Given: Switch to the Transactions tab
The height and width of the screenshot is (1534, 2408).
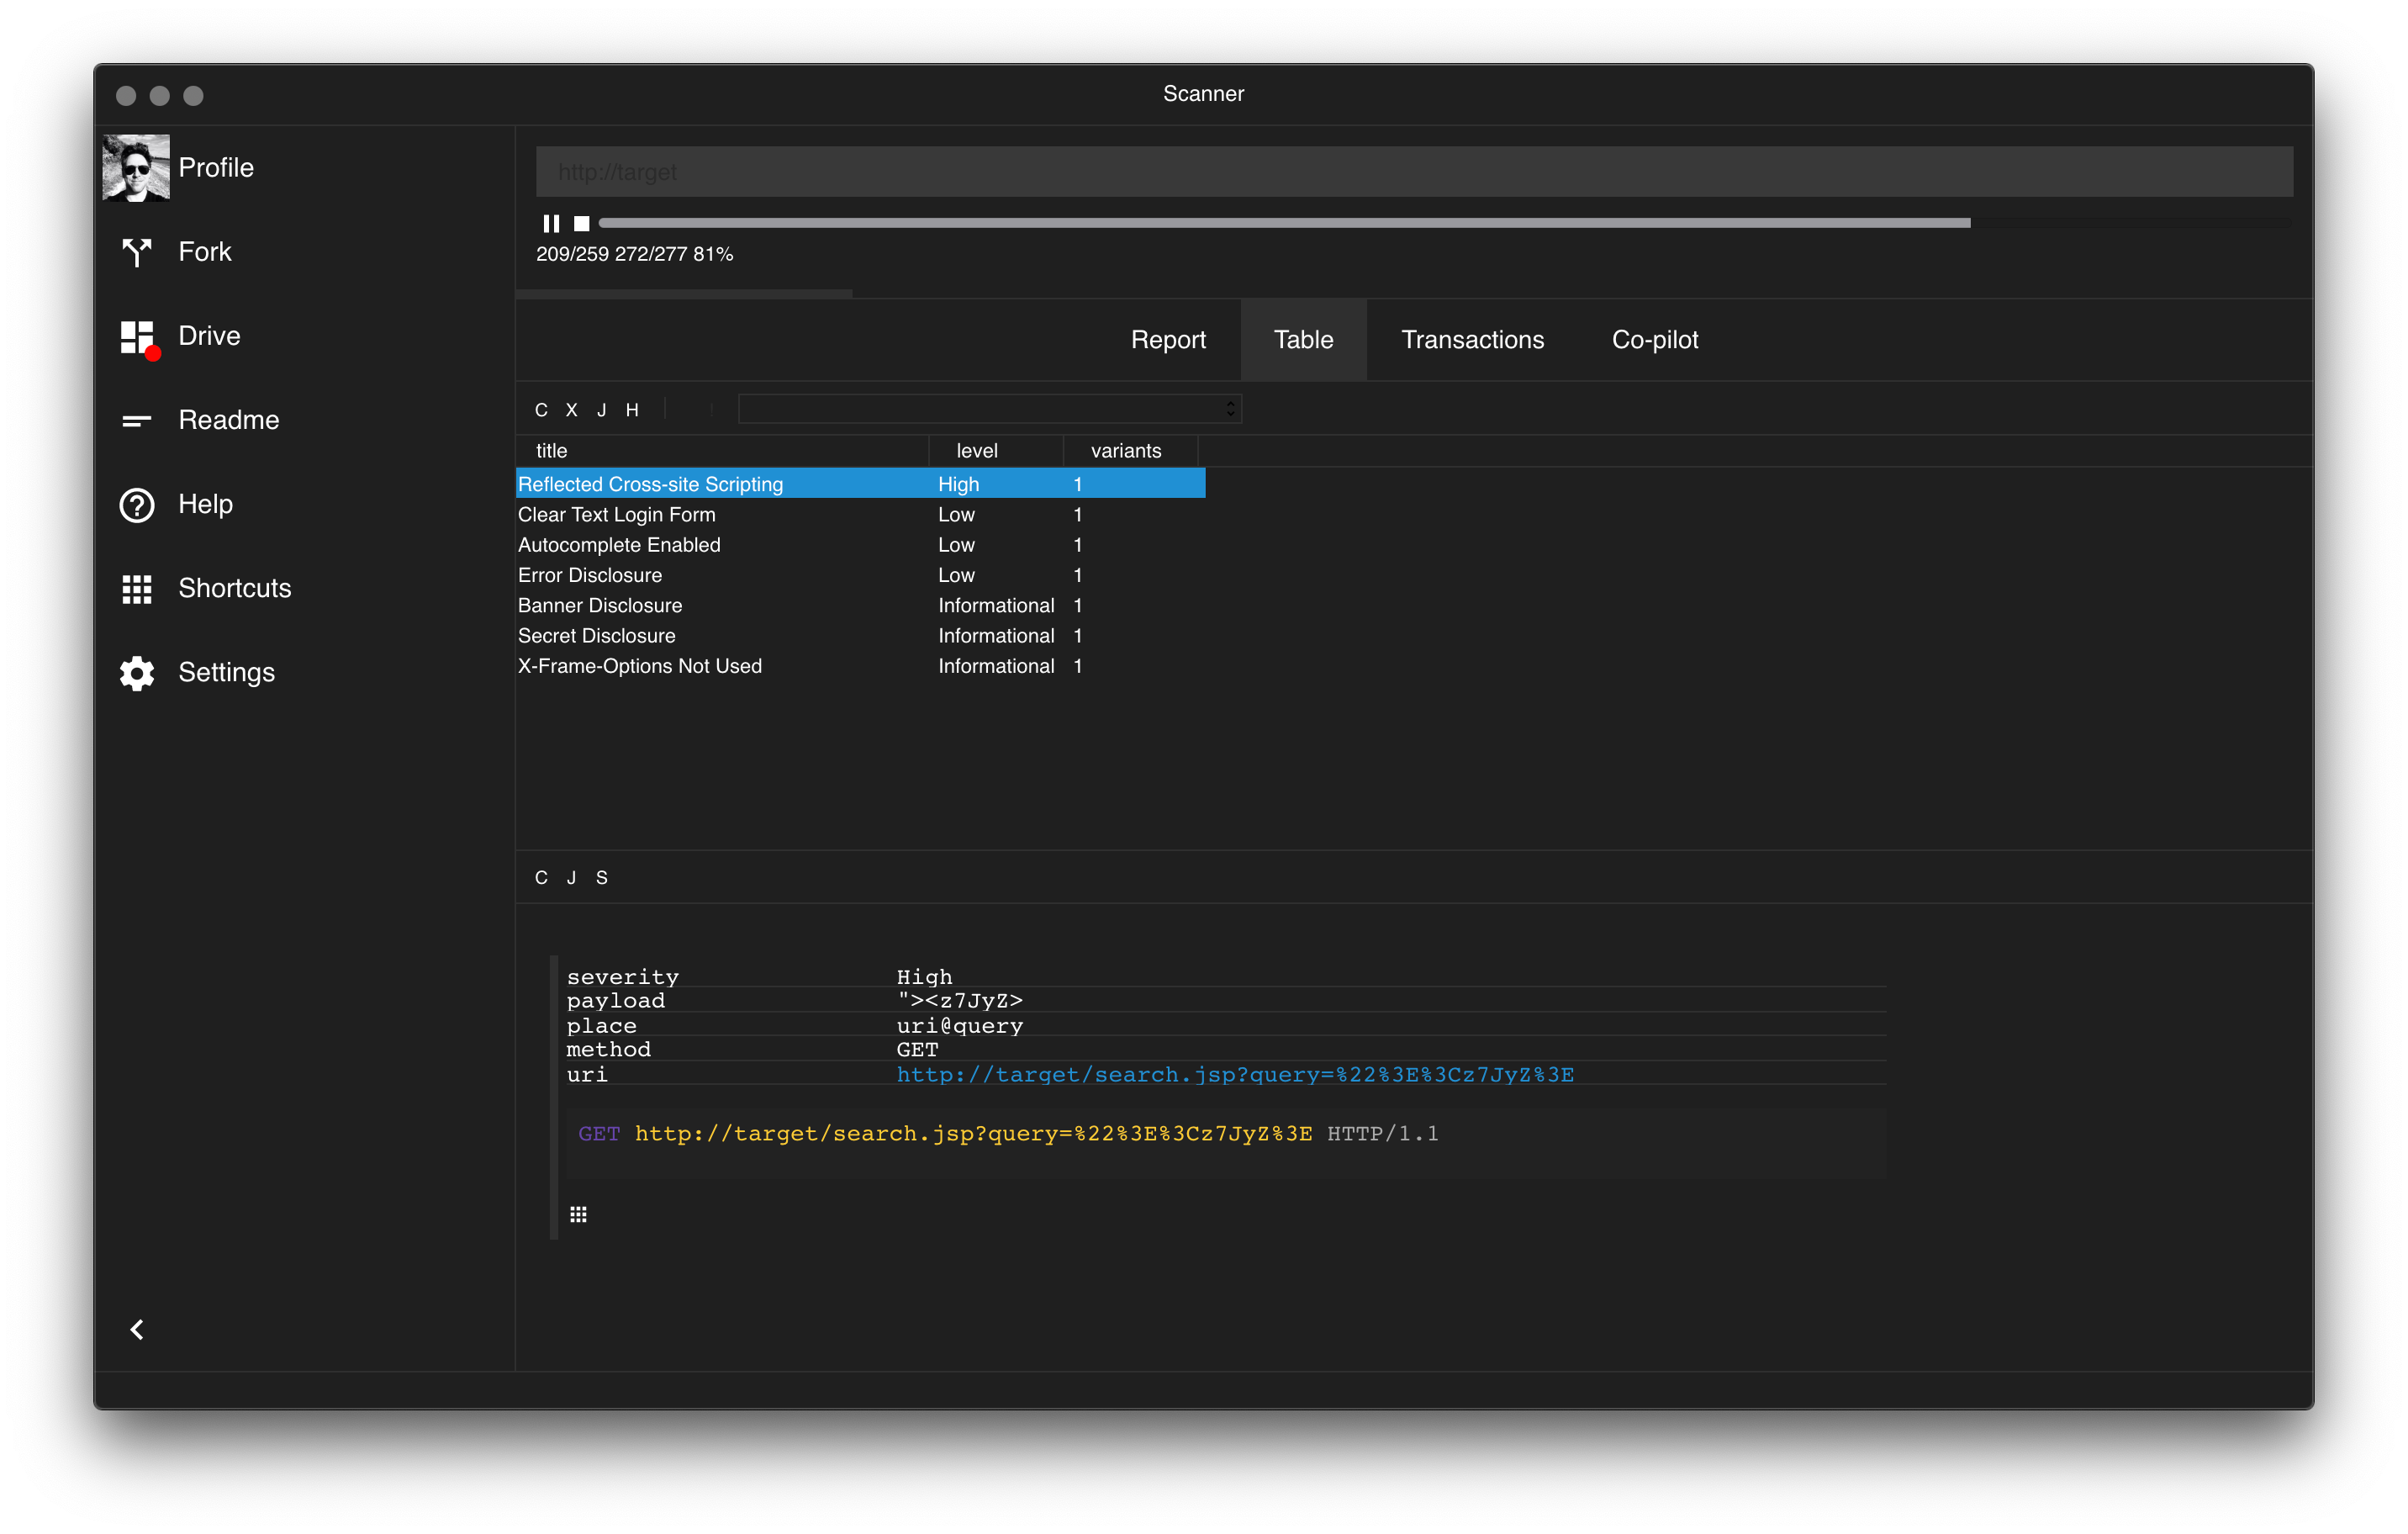Looking at the screenshot, I should click(1472, 340).
